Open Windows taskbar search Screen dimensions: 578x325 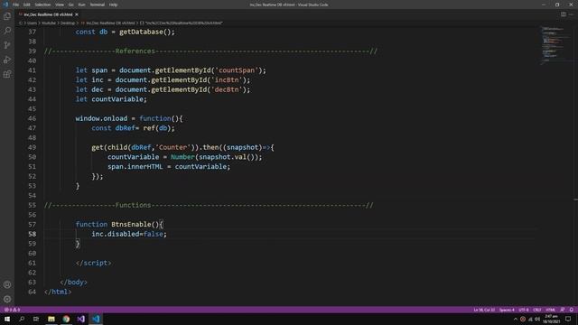[x=22, y=319]
